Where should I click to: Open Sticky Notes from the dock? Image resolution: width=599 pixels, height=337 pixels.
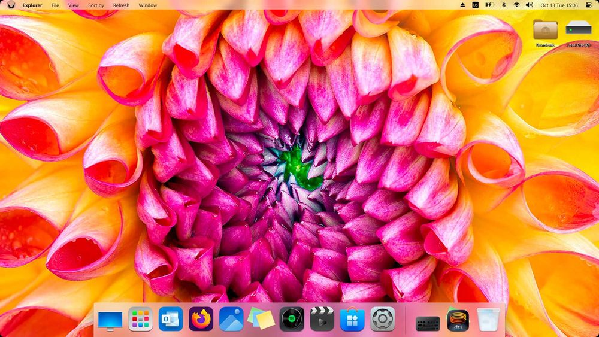261,319
